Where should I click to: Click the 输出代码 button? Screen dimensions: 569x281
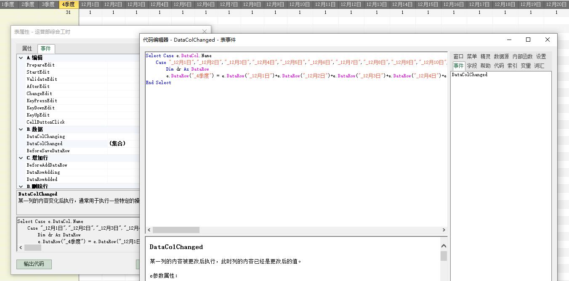pyautogui.click(x=34, y=264)
